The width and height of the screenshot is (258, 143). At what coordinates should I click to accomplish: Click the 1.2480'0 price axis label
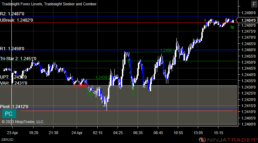248,25
